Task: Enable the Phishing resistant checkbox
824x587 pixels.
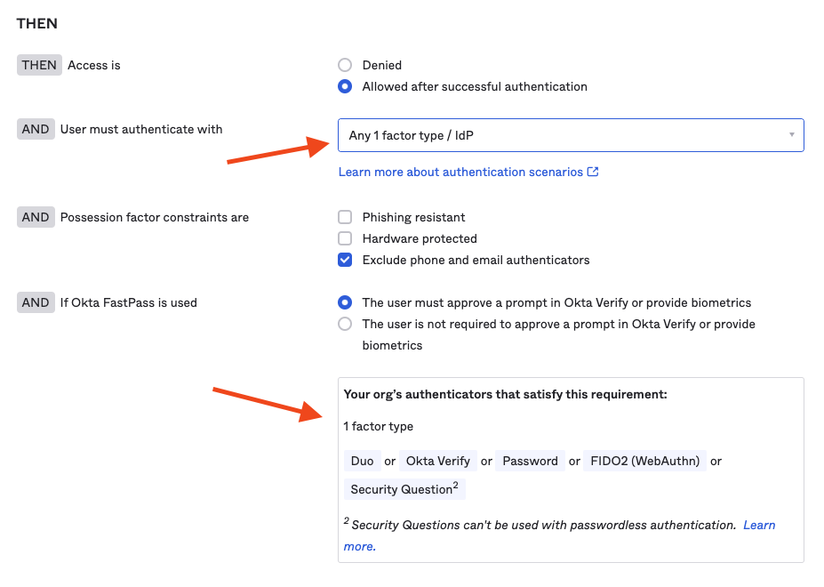Action: click(345, 218)
